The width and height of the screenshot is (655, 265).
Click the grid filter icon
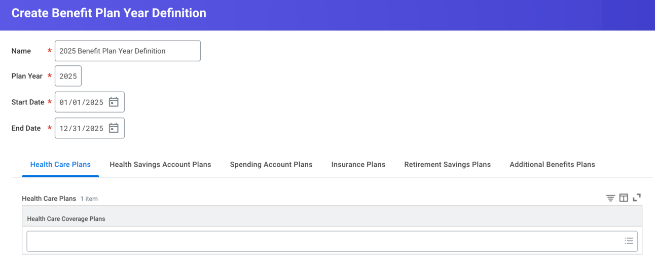coord(610,198)
